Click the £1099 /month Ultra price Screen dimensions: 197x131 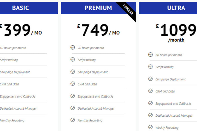tap(176, 32)
